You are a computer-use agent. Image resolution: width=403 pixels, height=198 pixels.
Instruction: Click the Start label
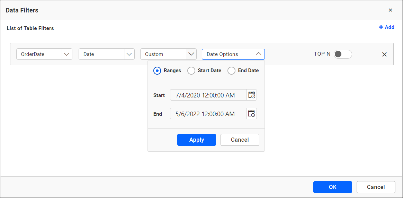click(159, 95)
